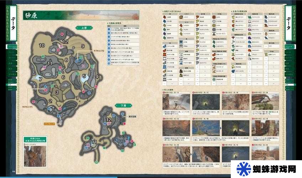This screenshot has height=178, width=302.
Task: Click the green 下層 map label
Action: 123,106
